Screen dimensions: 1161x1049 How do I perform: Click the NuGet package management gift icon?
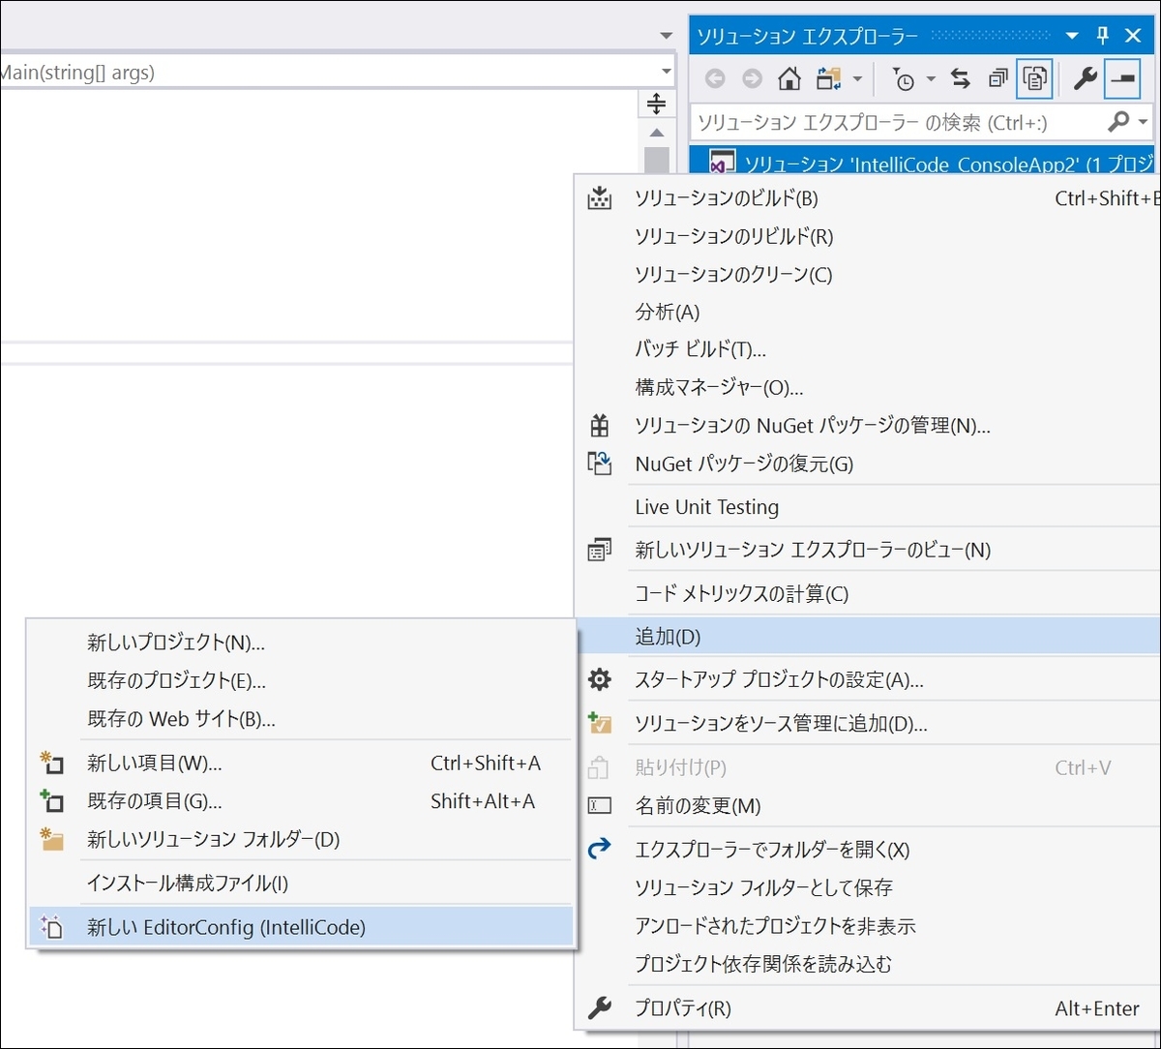600,425
